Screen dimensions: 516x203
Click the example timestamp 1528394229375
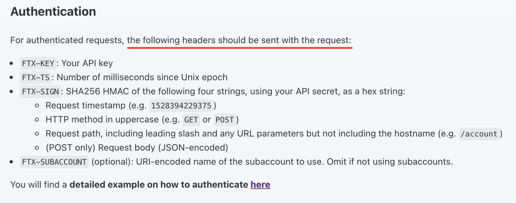tap(181, 105)
